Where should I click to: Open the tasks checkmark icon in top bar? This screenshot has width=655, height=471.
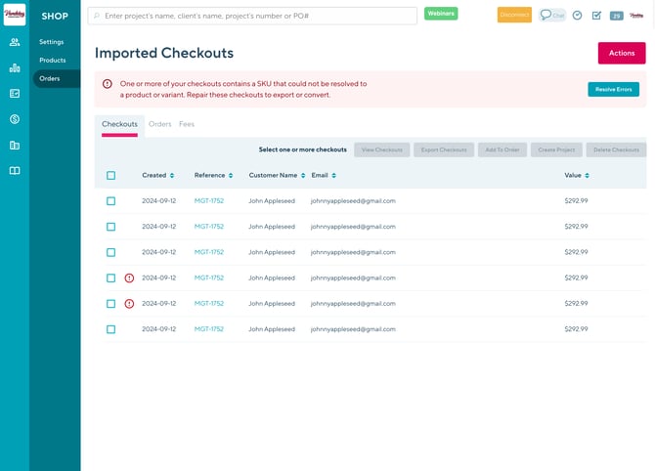click(596, 16)
